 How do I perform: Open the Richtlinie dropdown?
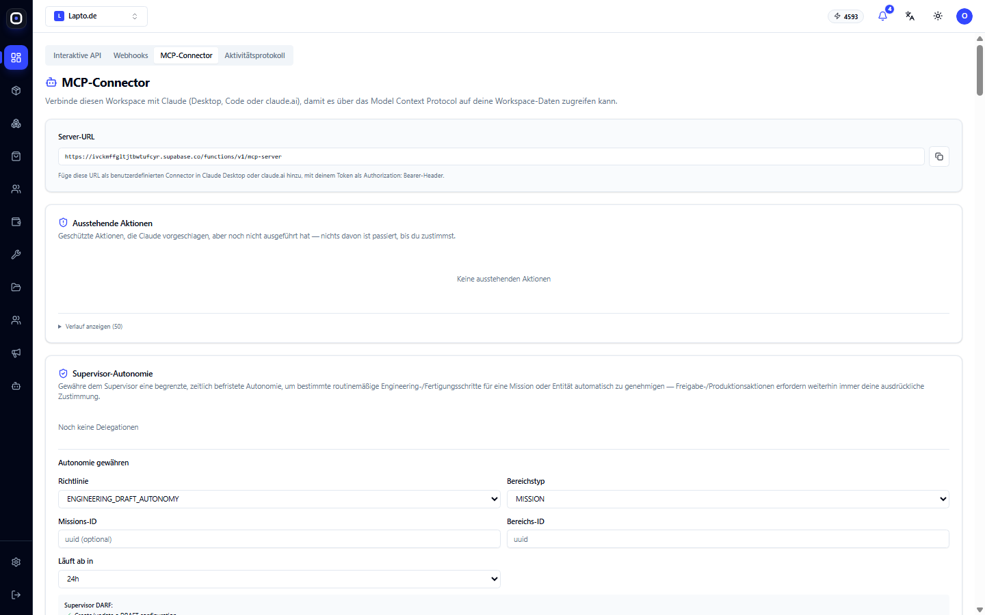(279, 499)
